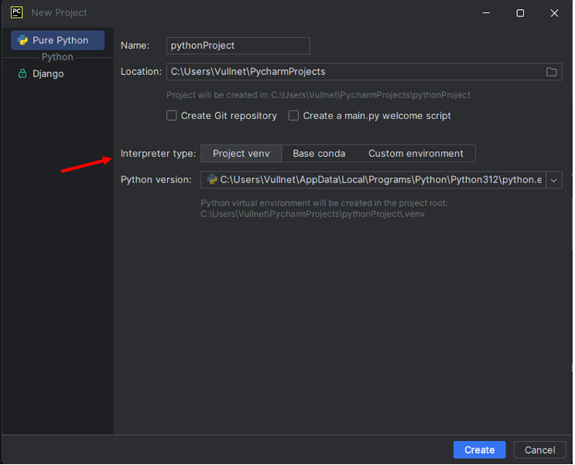Screen dimensions: 575x465
Task: Click the 'Python version:' label
Action: [156, 179]
